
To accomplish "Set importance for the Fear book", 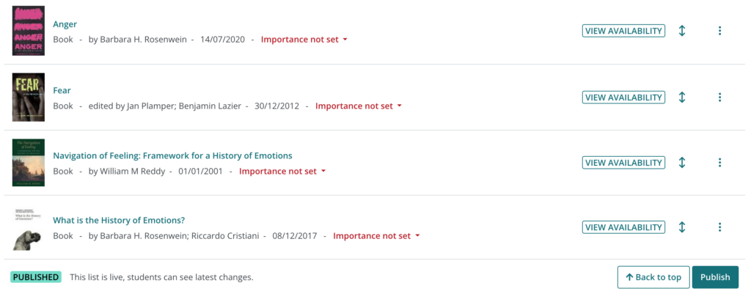I will pyautogui.click(x=359, y=106).
